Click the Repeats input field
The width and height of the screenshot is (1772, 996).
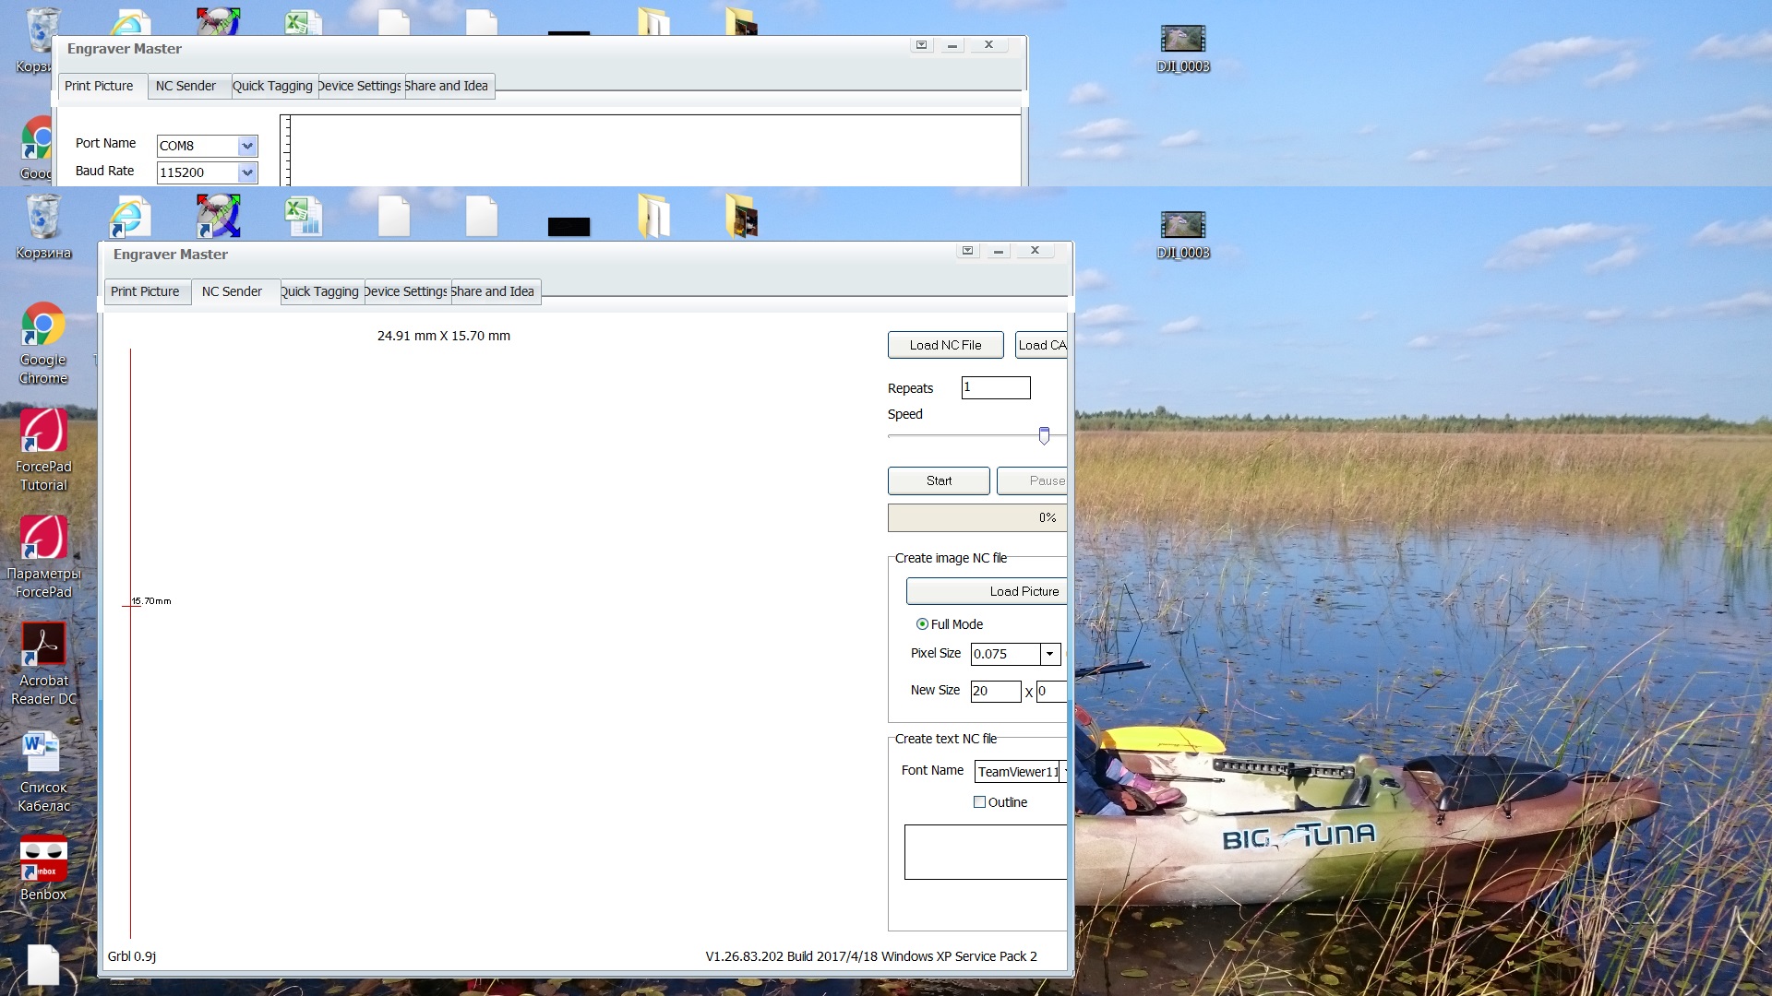pos(995,387)
